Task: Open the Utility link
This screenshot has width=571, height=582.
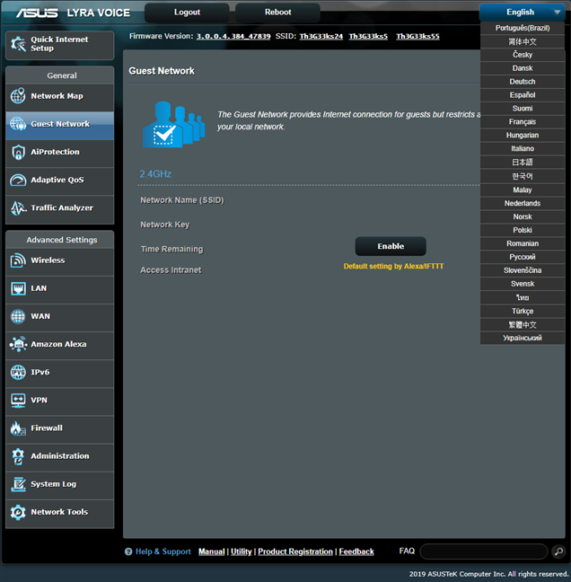Action: pyautogui.click(x=242, y=551)
